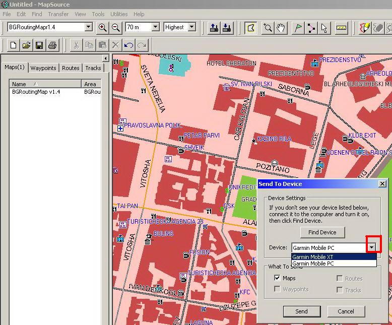The height and width of the screenshot is (325, 392).
Task: Click the Find Device button
Action: [x=322, y=232]
